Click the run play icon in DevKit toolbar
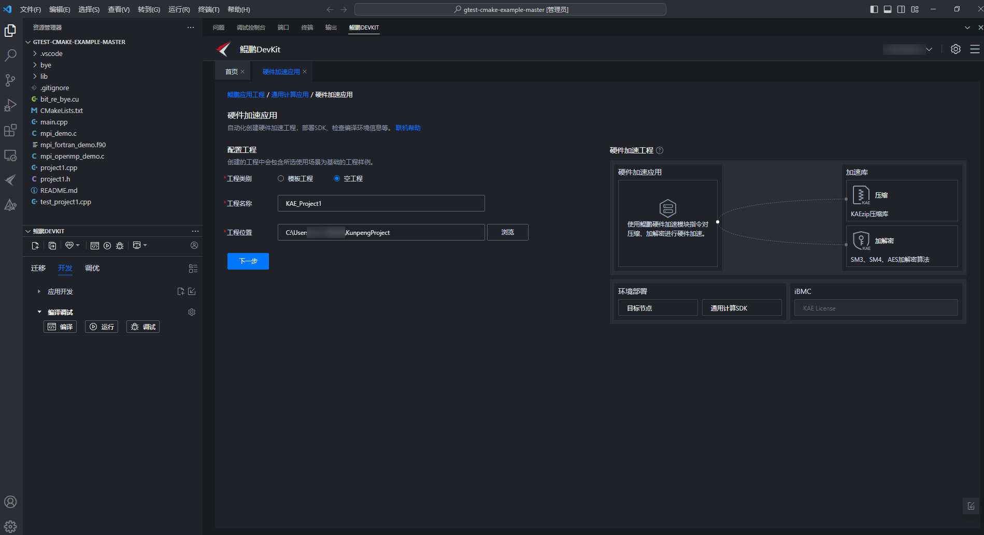 tap(107, 246)
